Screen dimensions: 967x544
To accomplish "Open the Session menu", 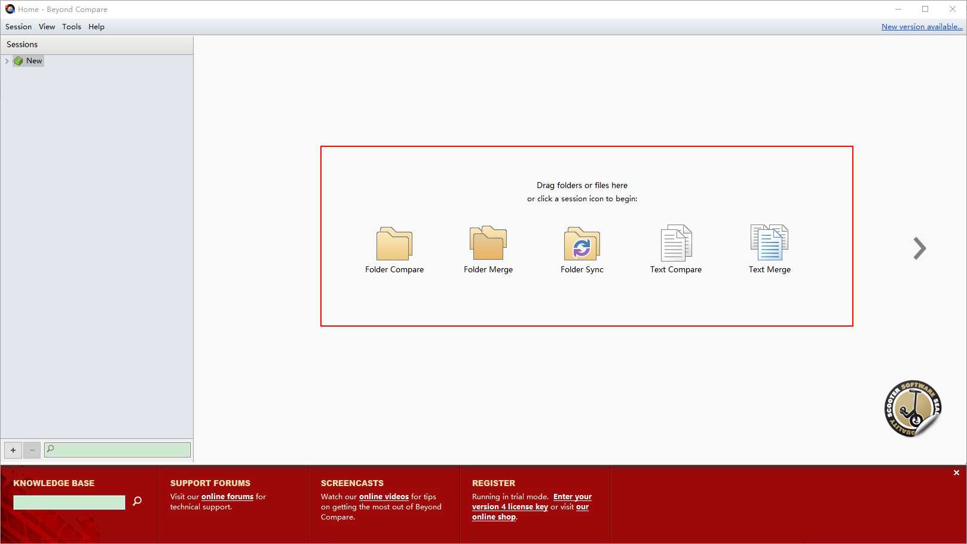I will pyautogui.click(x=19, y=27).
